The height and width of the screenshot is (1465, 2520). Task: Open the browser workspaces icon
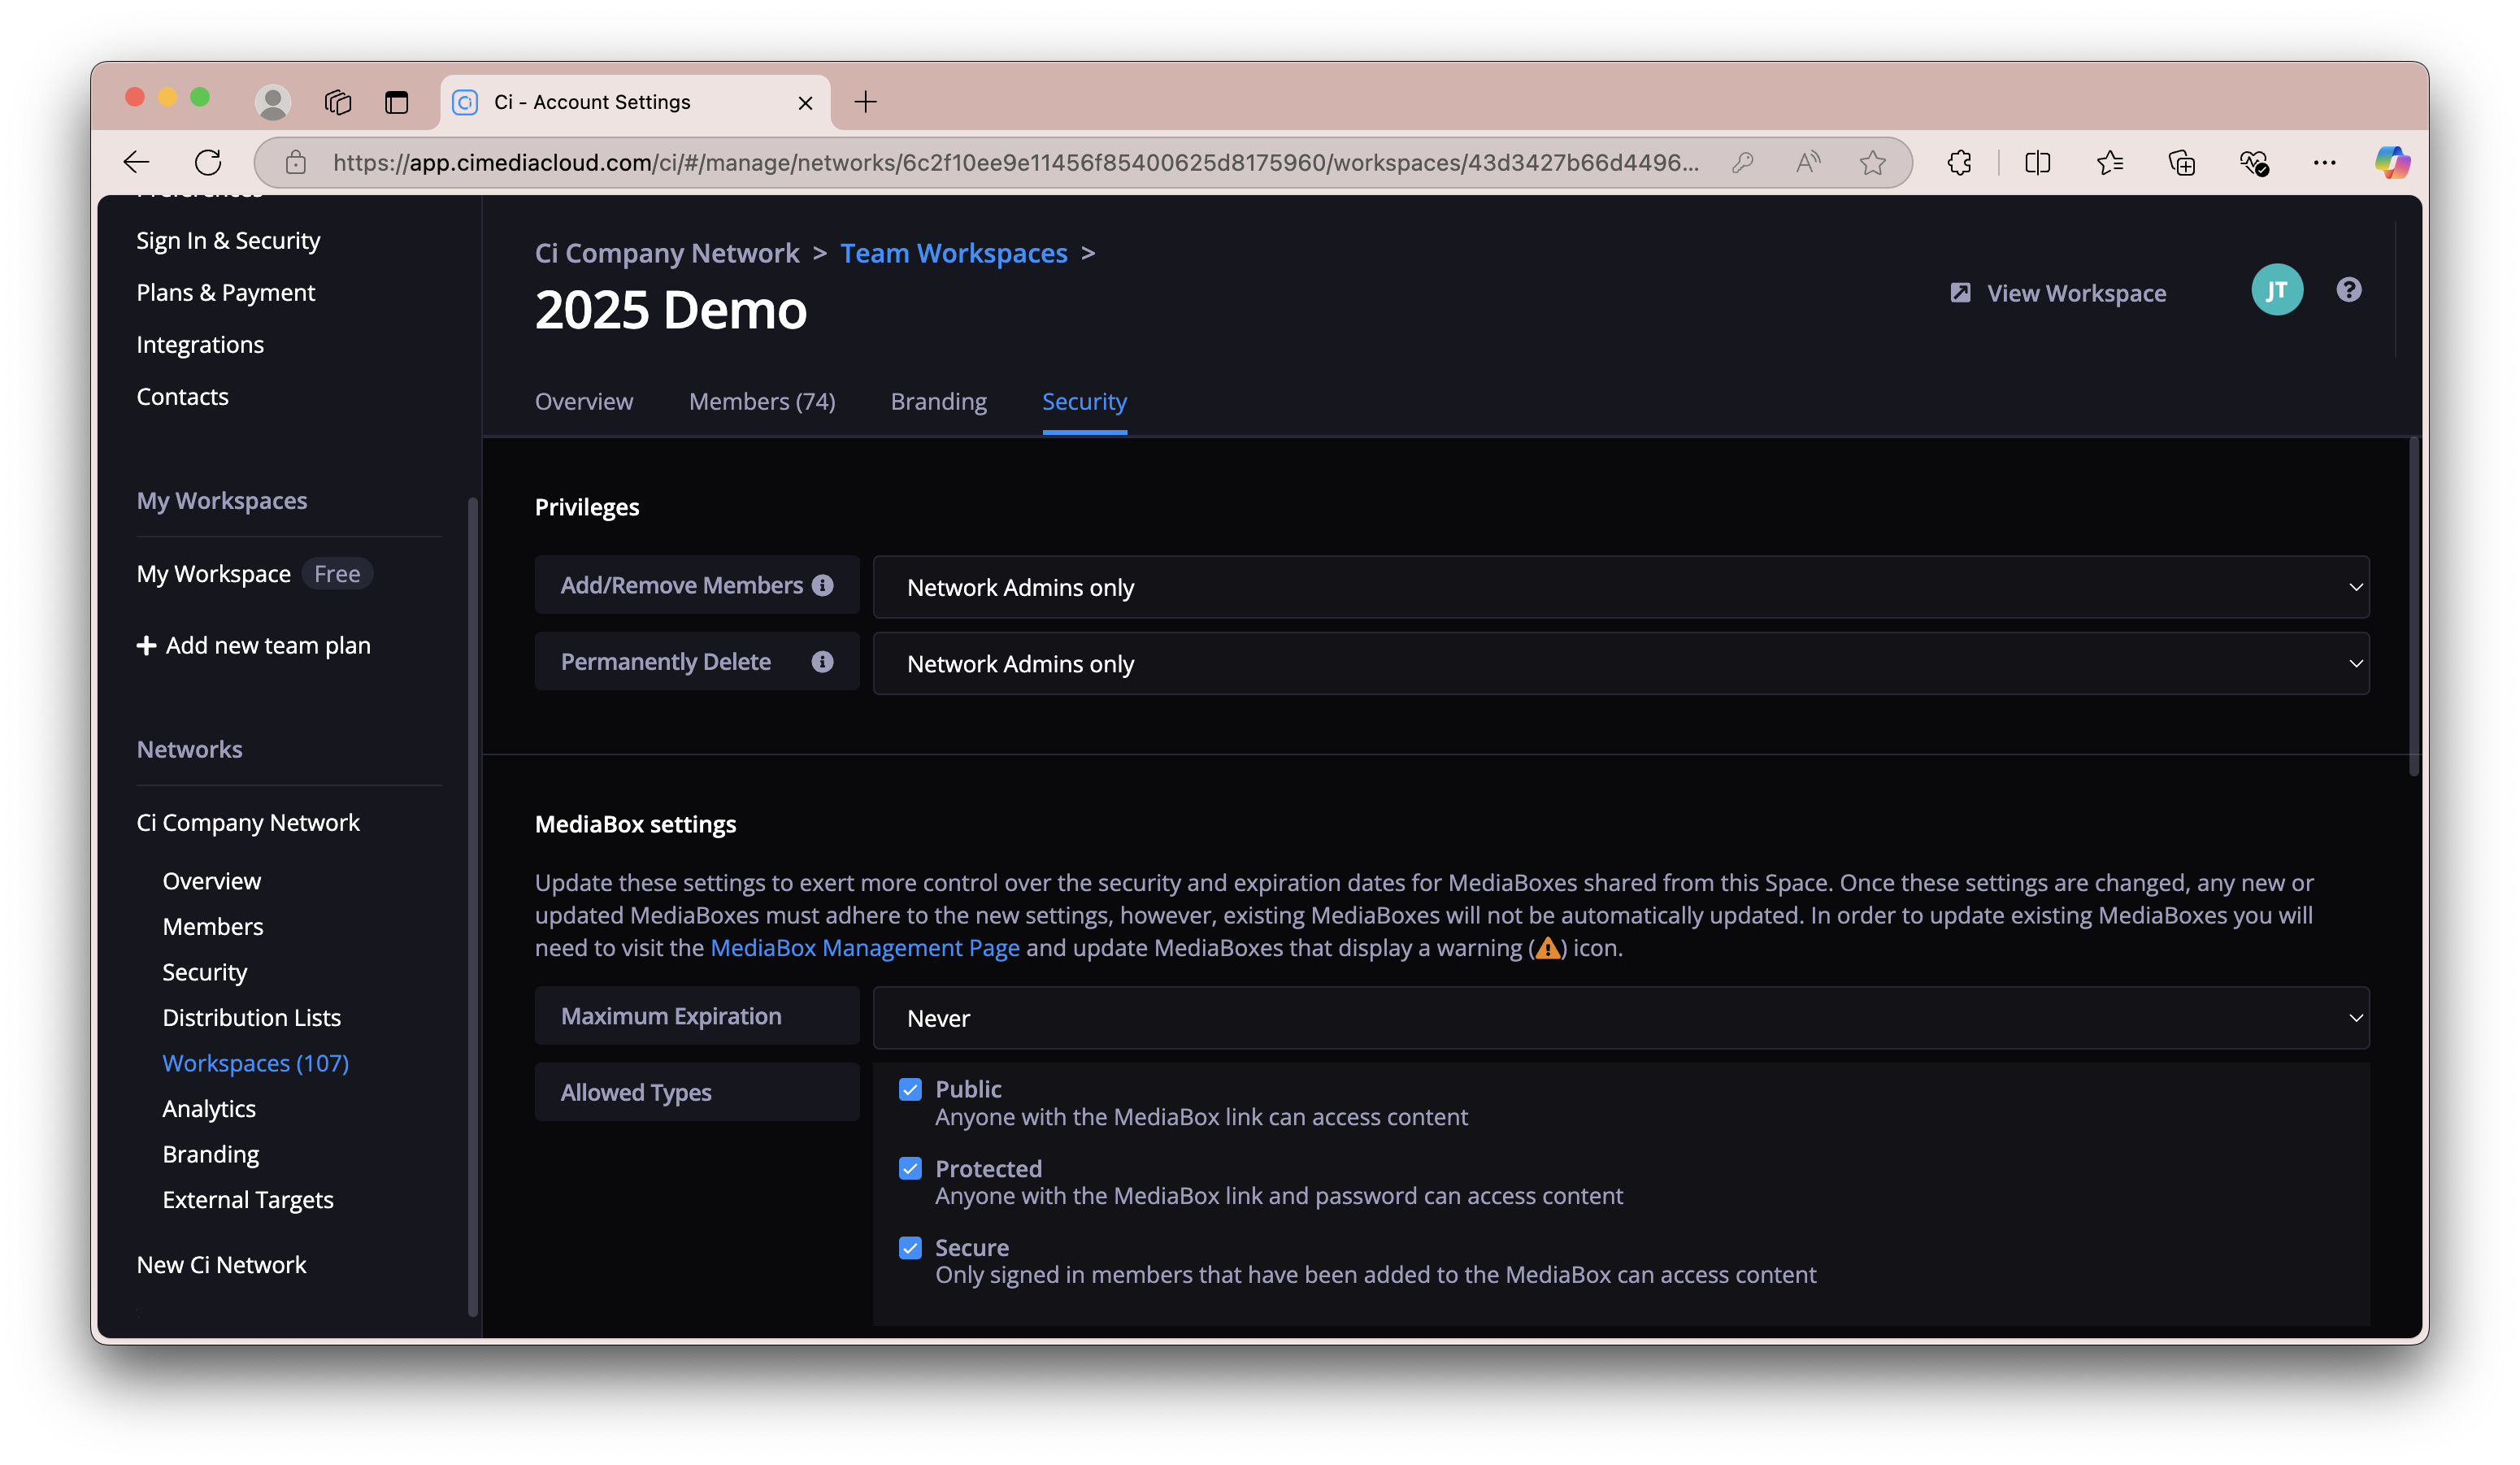pos(338,102)
